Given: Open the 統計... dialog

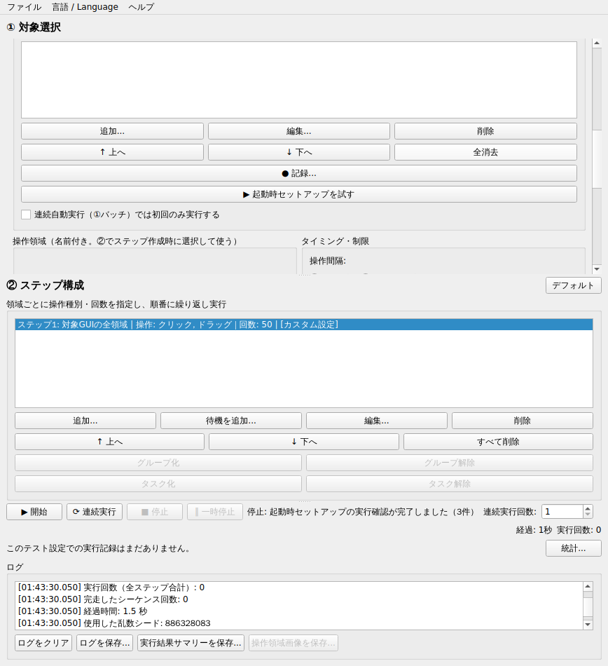Looking at the screenshot, I should pyautogui.click(x=573, y=548).
